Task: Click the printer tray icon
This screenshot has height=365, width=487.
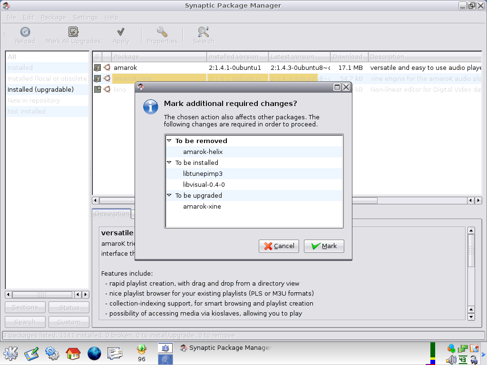Action: coord(474,360)
